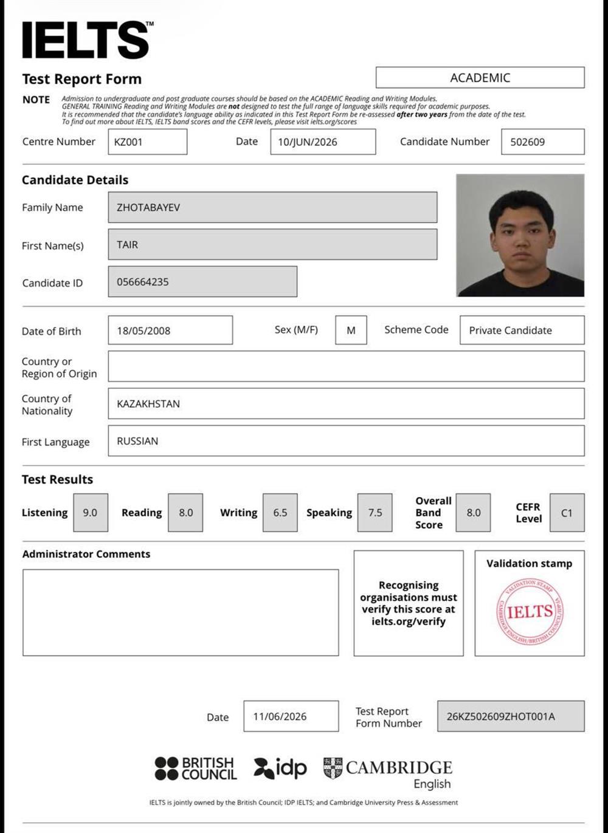This screenshot has height=833, width=608.
Task: Click the IELTS logo at top
Action: 88,40
